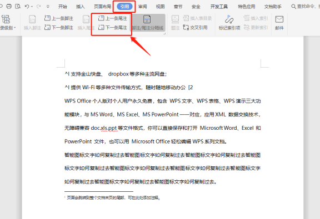Click the line about Wi-Fi等多种文件传输方式

(128, 88)
